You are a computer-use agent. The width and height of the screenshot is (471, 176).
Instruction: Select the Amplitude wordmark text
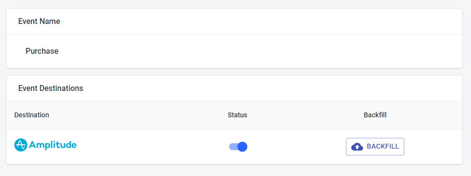[52, 145]
